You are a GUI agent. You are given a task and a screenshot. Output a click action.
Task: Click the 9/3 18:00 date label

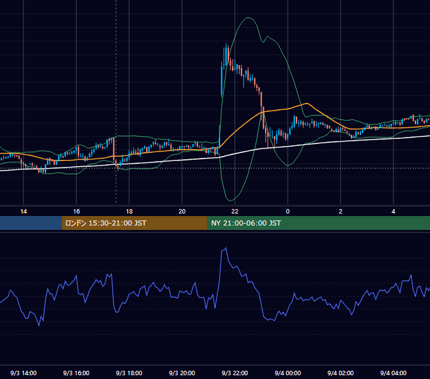pos(129,373)
